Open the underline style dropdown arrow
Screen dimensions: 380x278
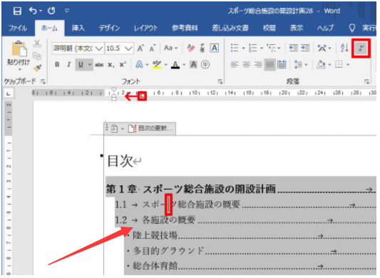click(x=90, y=65)
